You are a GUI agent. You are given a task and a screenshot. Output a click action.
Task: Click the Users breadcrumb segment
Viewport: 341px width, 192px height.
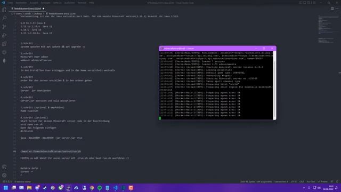(19, 13)
